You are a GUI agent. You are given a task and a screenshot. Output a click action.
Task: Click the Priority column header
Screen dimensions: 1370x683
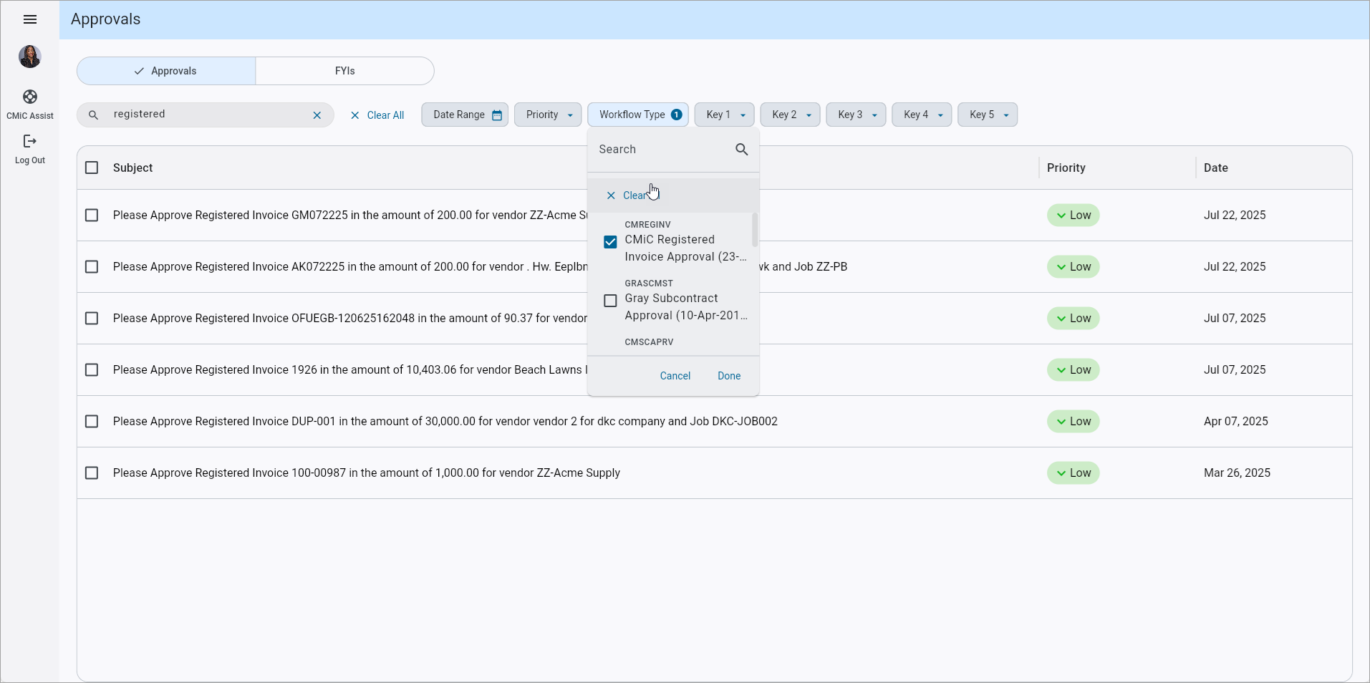pos(1066,168)
